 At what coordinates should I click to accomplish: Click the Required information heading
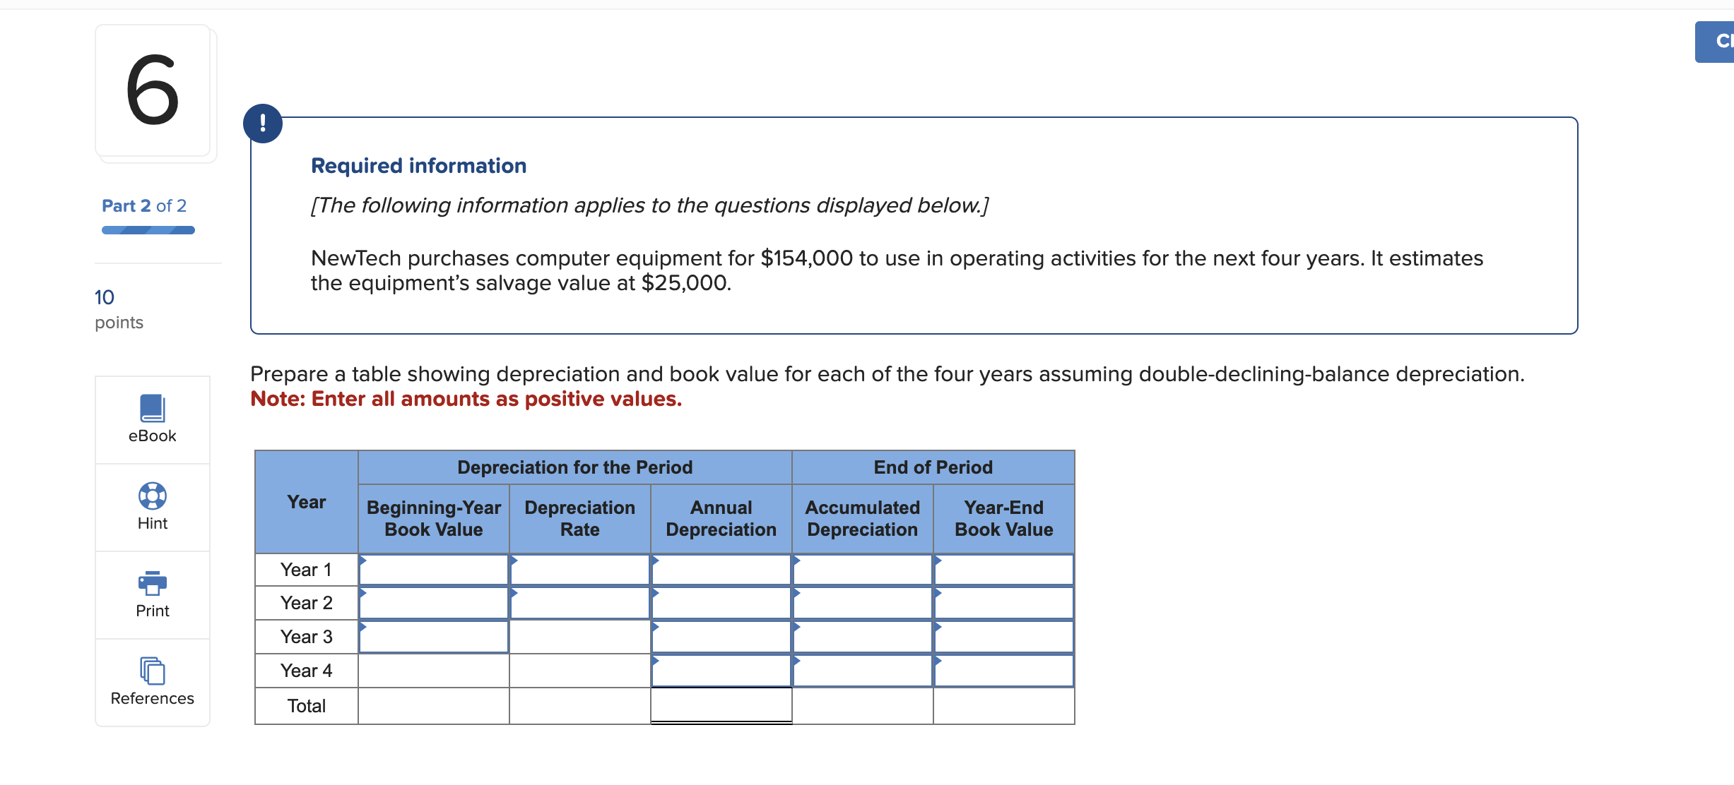(418, 164)
